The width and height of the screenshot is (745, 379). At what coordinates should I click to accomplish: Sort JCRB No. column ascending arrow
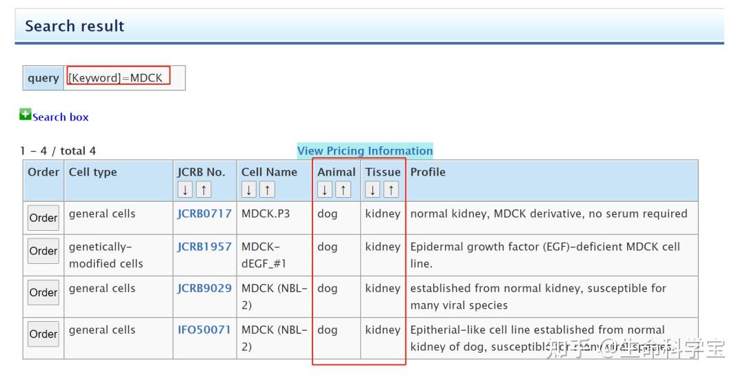[203, 189]
